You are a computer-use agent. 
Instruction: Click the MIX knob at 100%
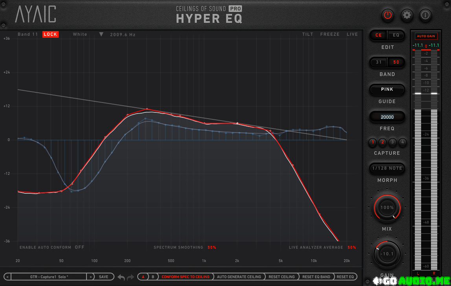pyautogui.click(x=387, y=207)
